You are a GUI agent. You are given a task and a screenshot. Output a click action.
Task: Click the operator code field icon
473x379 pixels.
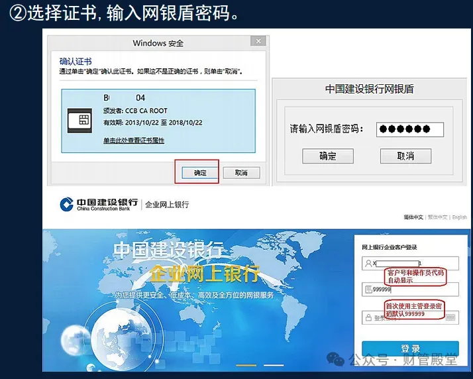point(368,290)
